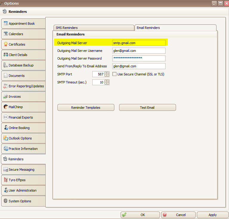
Task: Increase the SMTP Timeout seconds
Action: (107, 81)
